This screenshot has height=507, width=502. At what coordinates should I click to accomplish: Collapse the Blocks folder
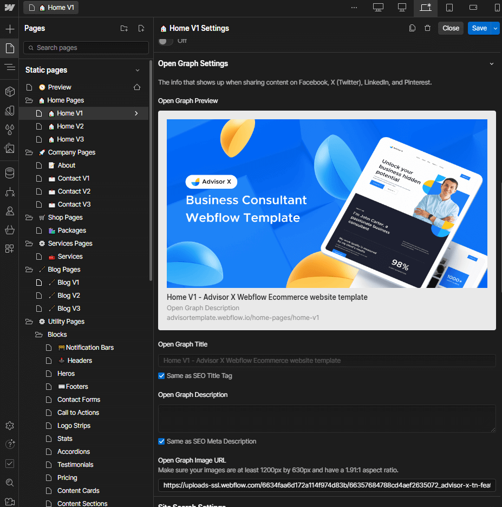[39, 335]
